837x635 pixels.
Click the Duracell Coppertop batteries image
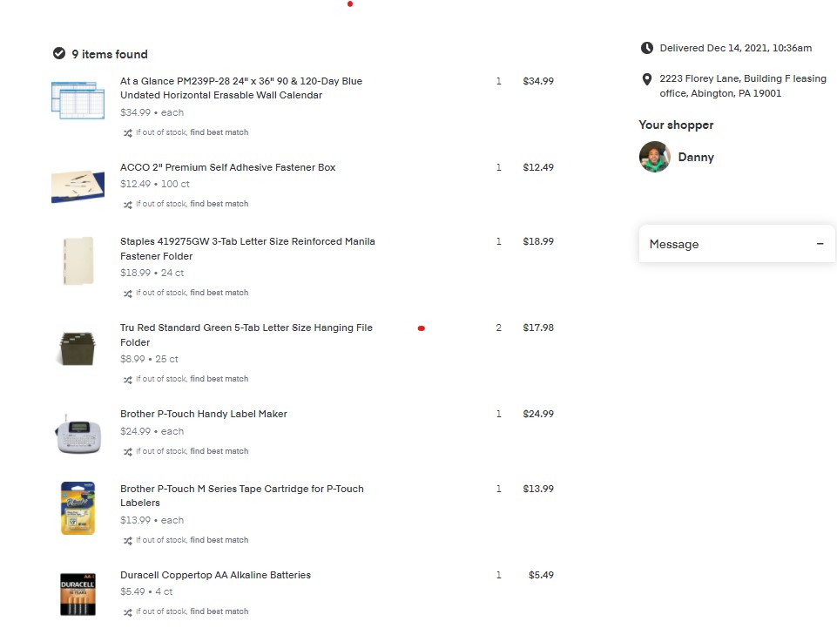pyautogui.click(x=78, y=594)
